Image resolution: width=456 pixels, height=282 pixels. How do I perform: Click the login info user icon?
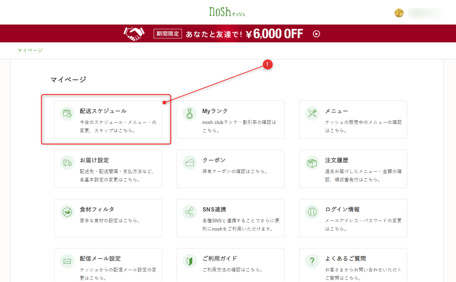point(312,212)
